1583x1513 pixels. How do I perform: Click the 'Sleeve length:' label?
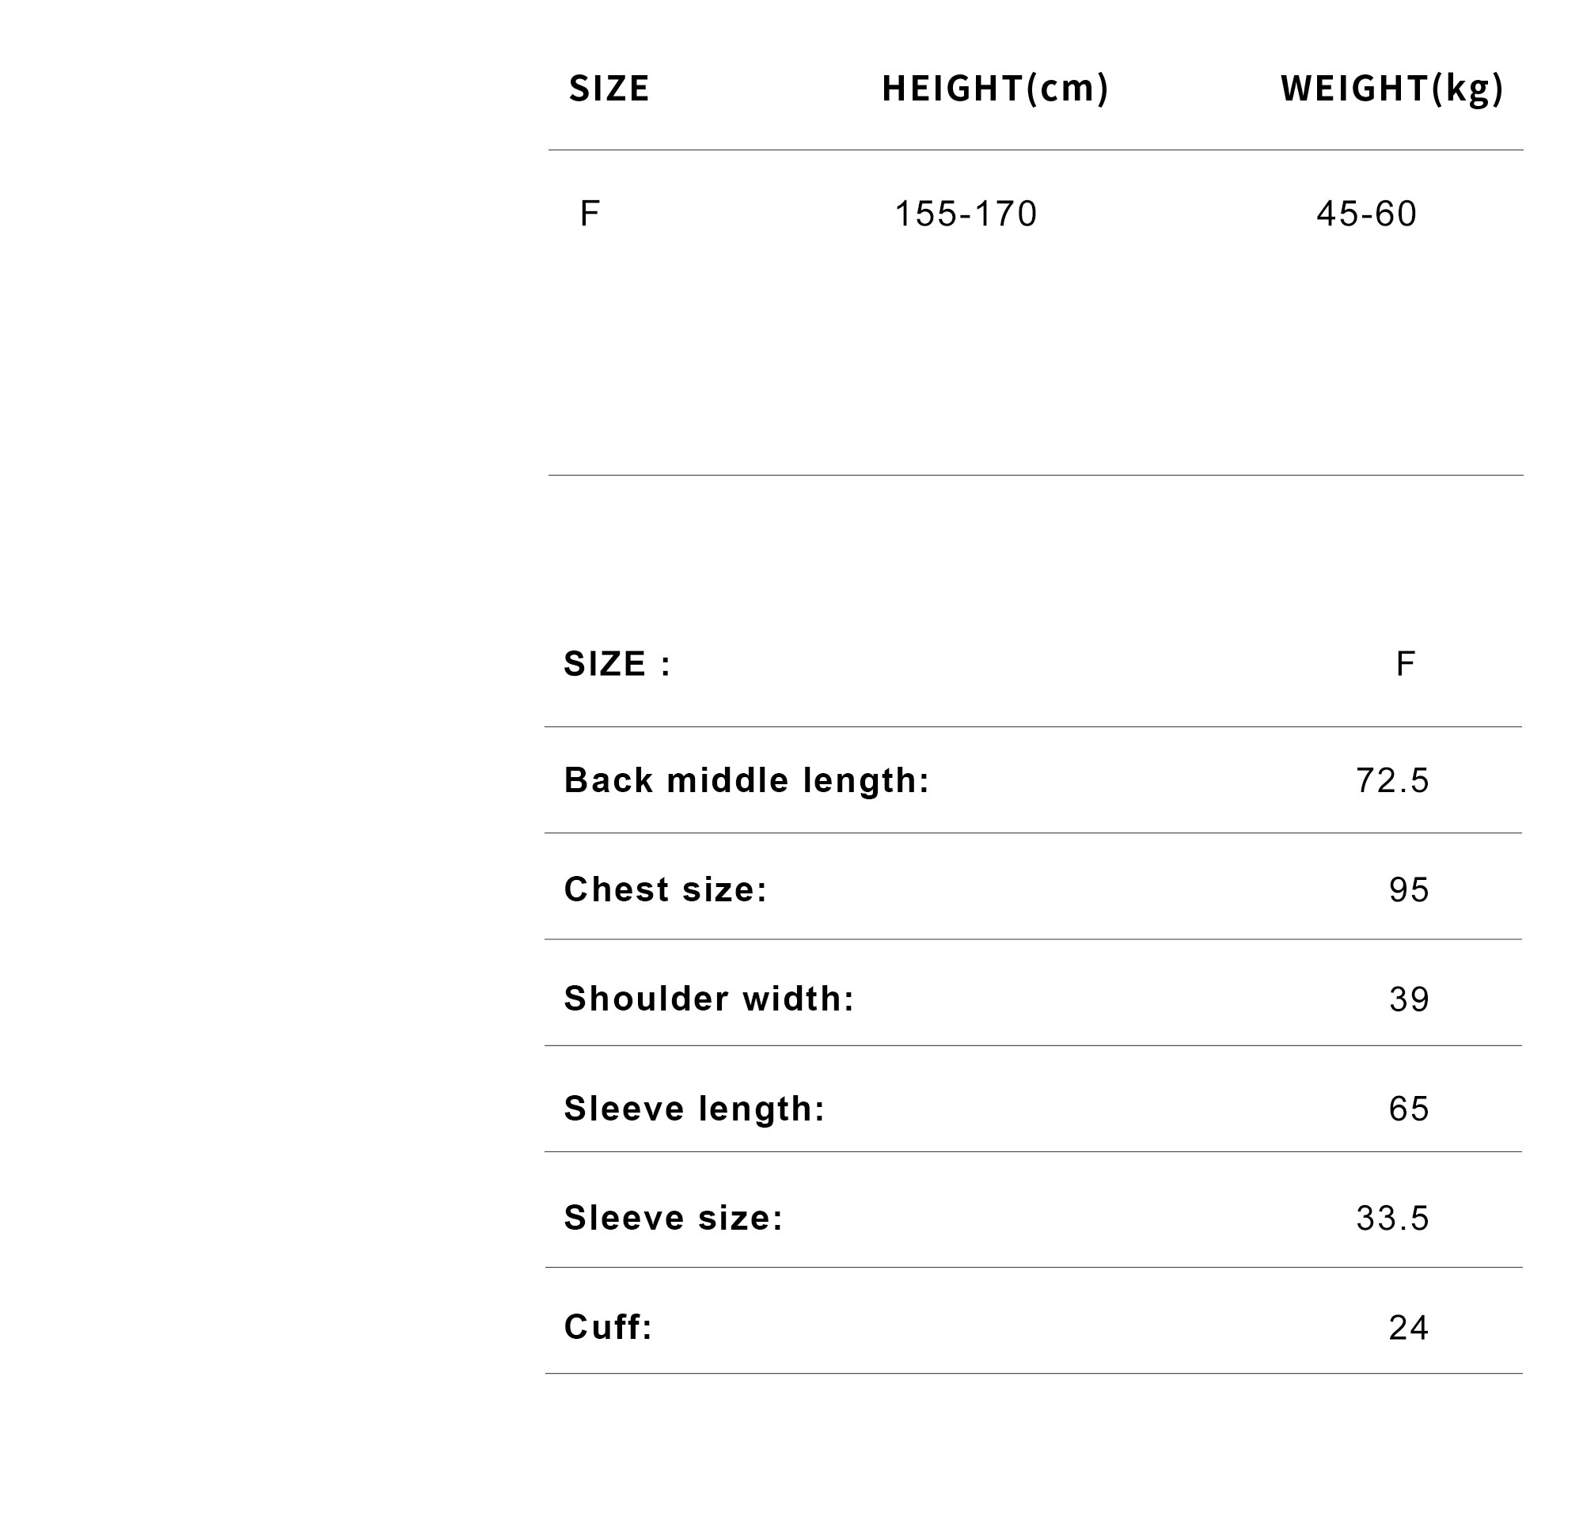(695, 1109)
